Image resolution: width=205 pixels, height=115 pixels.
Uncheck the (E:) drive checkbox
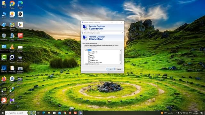coord(89,55)
